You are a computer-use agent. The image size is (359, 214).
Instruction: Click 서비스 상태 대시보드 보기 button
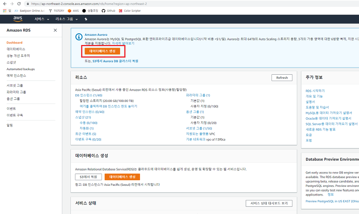(x=269, y=203)
